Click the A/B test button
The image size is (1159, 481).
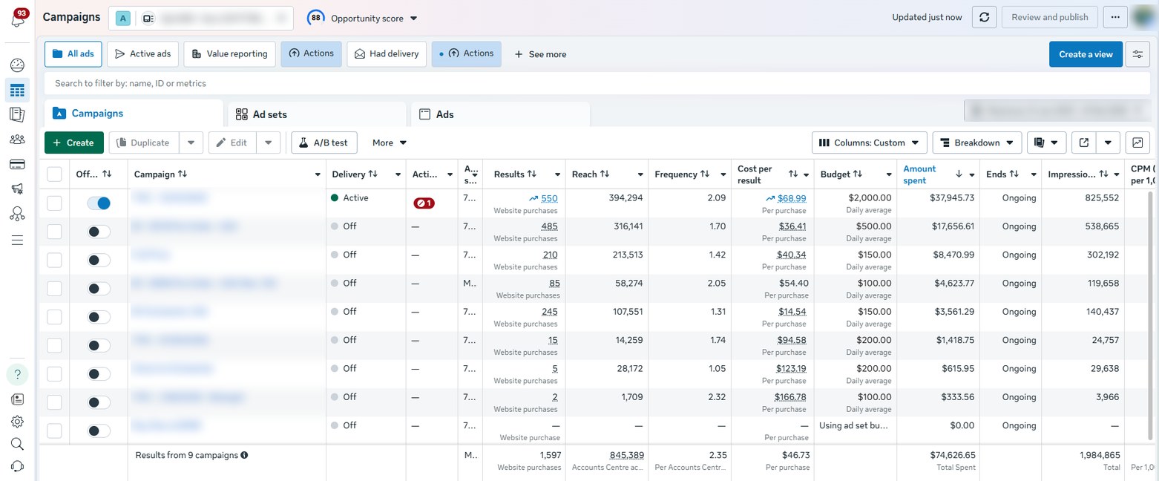(x=324, y=143)
